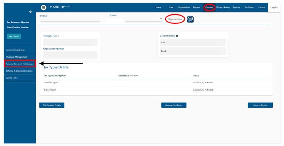The image size is (284, 146).
Task: Click the Email contact field
Action: 193,51
